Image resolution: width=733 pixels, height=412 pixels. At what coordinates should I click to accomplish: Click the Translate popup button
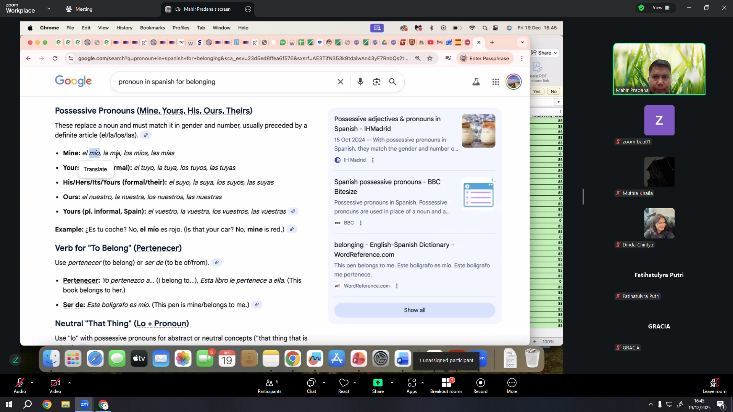(x=95, y=169)
